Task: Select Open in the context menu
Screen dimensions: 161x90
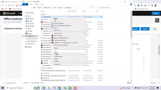Action: [x=56, y=18]
